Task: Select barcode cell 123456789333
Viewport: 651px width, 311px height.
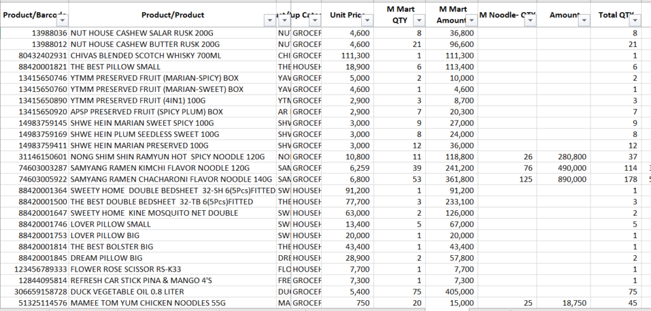Action: [x=34, y=269]
